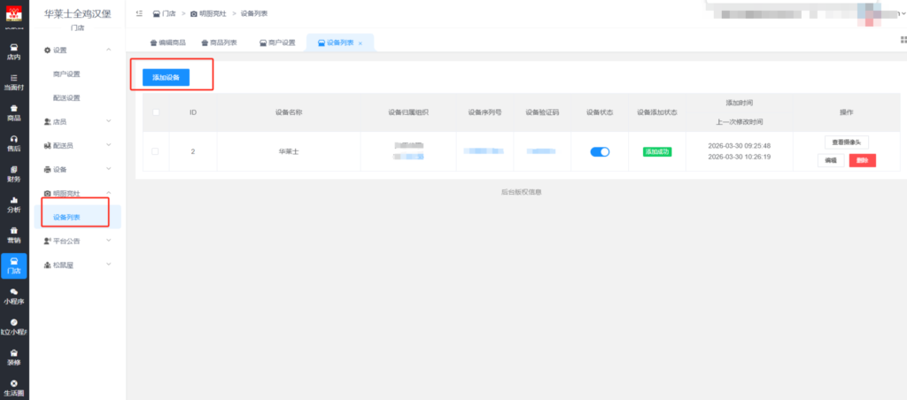The width and height of the screenshot is (907, 400).
Task: Select the highlighted 门店 sidebar item
Action: pos(14,265)
